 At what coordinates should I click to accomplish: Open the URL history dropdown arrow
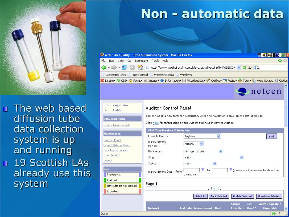239,68
